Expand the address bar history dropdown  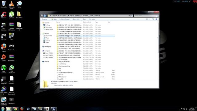click(129, 16)
